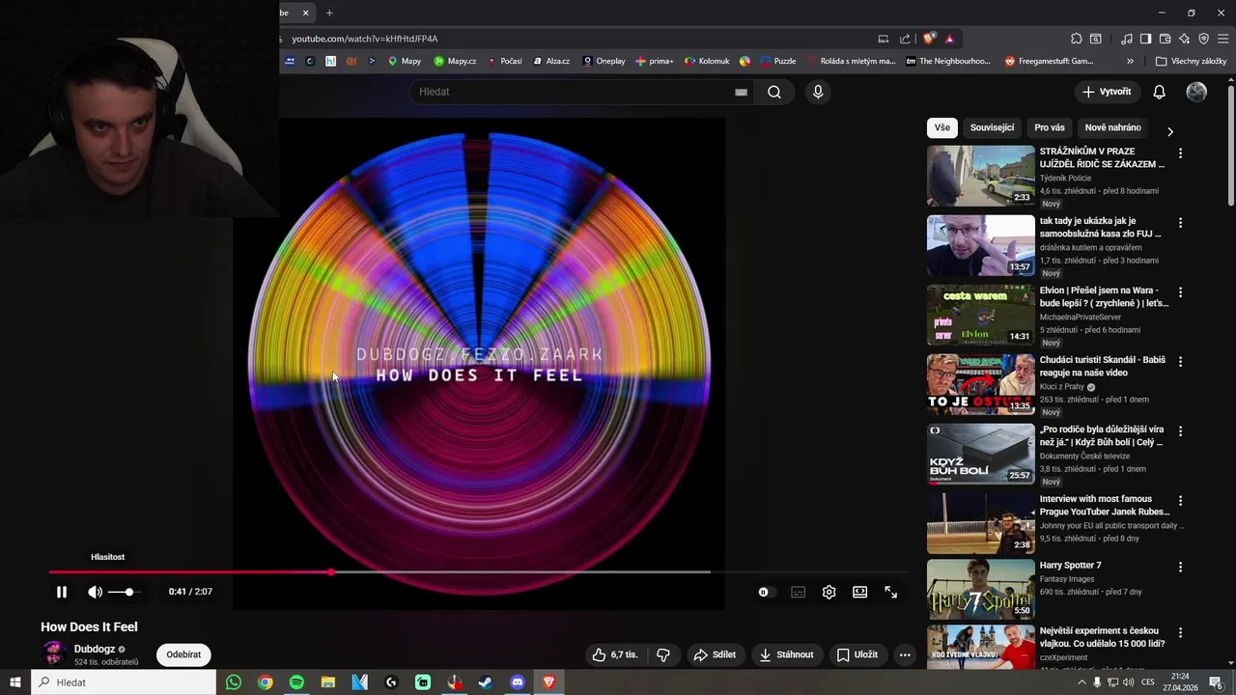Show more filter chips with arrow
The width and height of the screenshot is (1236, 695).
click(1170, 131)
